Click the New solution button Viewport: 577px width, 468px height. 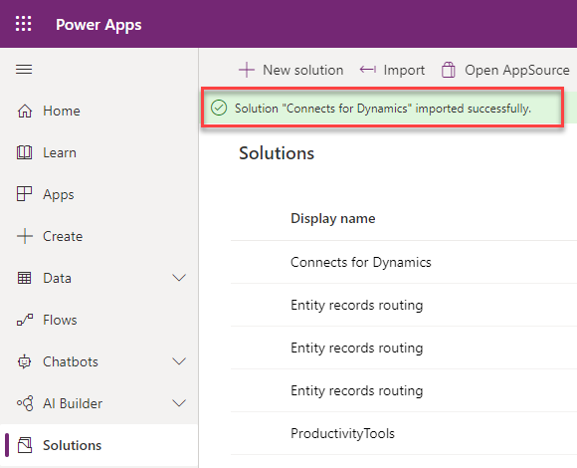click(x=290, y=70)
